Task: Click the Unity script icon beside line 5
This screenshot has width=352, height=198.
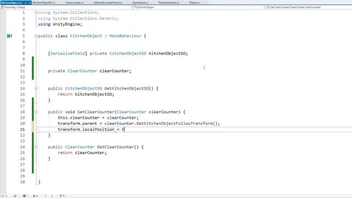Action: coord(9,36)
